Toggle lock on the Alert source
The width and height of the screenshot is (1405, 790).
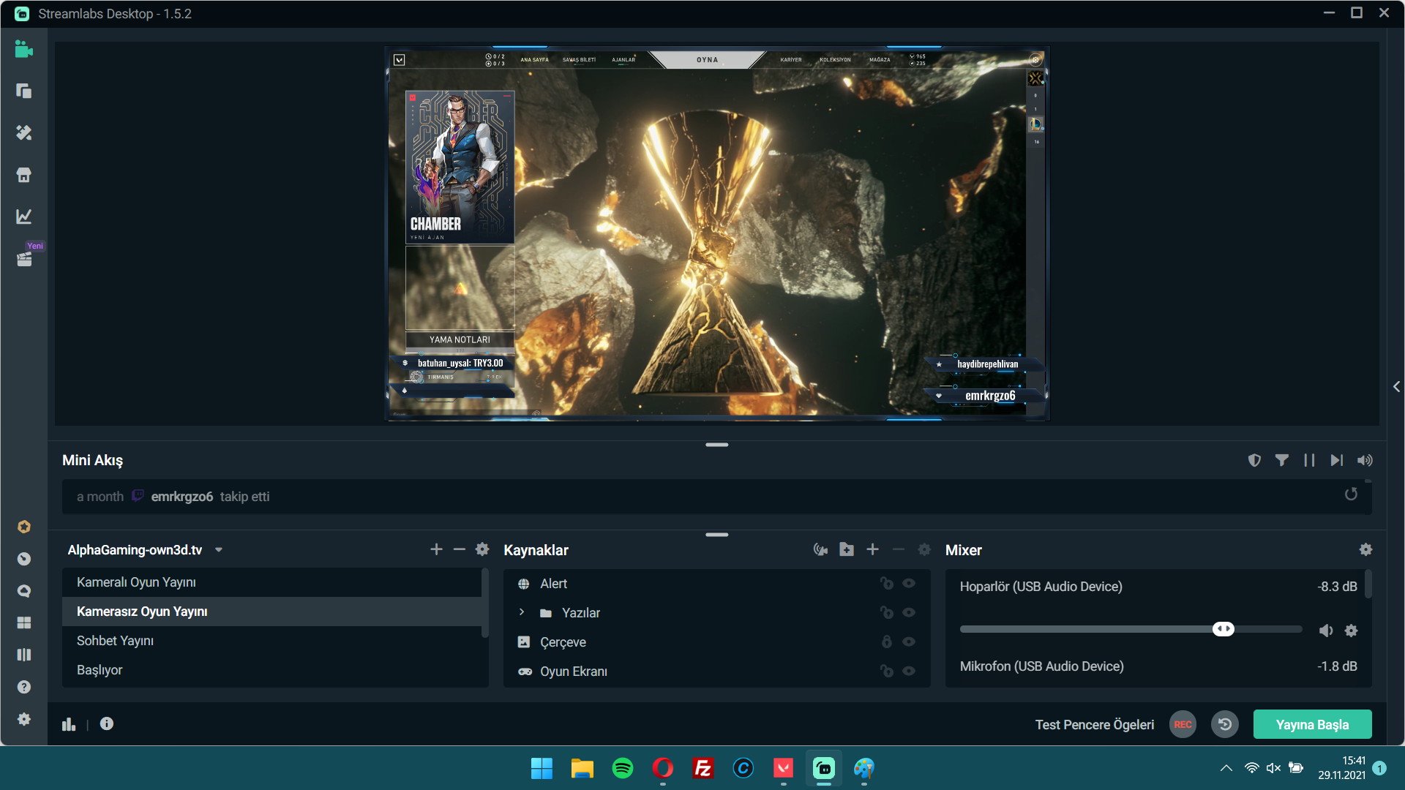tap(887, 583)
